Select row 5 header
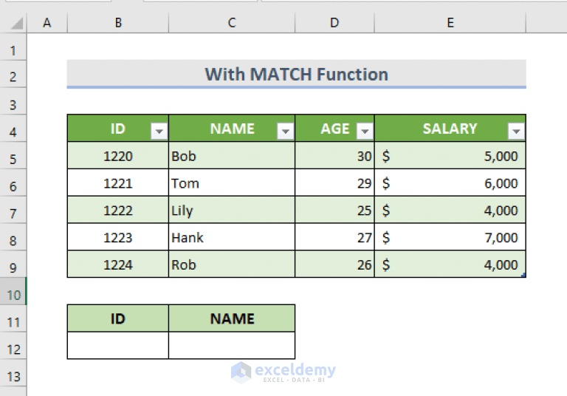Image resolution: width=567 pixels, height=396 pixels. [13, 160]
